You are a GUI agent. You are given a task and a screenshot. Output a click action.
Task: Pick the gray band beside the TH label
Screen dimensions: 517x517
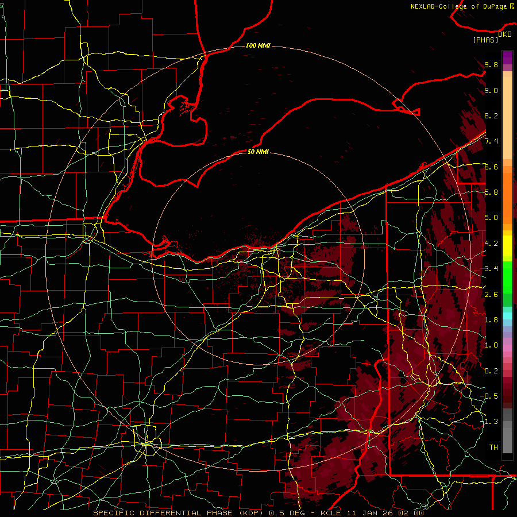(x=507, y=441)
